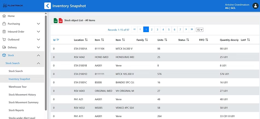
Task: Click the Home house icon
Action: pyautogui.click(x=4, y=16)
